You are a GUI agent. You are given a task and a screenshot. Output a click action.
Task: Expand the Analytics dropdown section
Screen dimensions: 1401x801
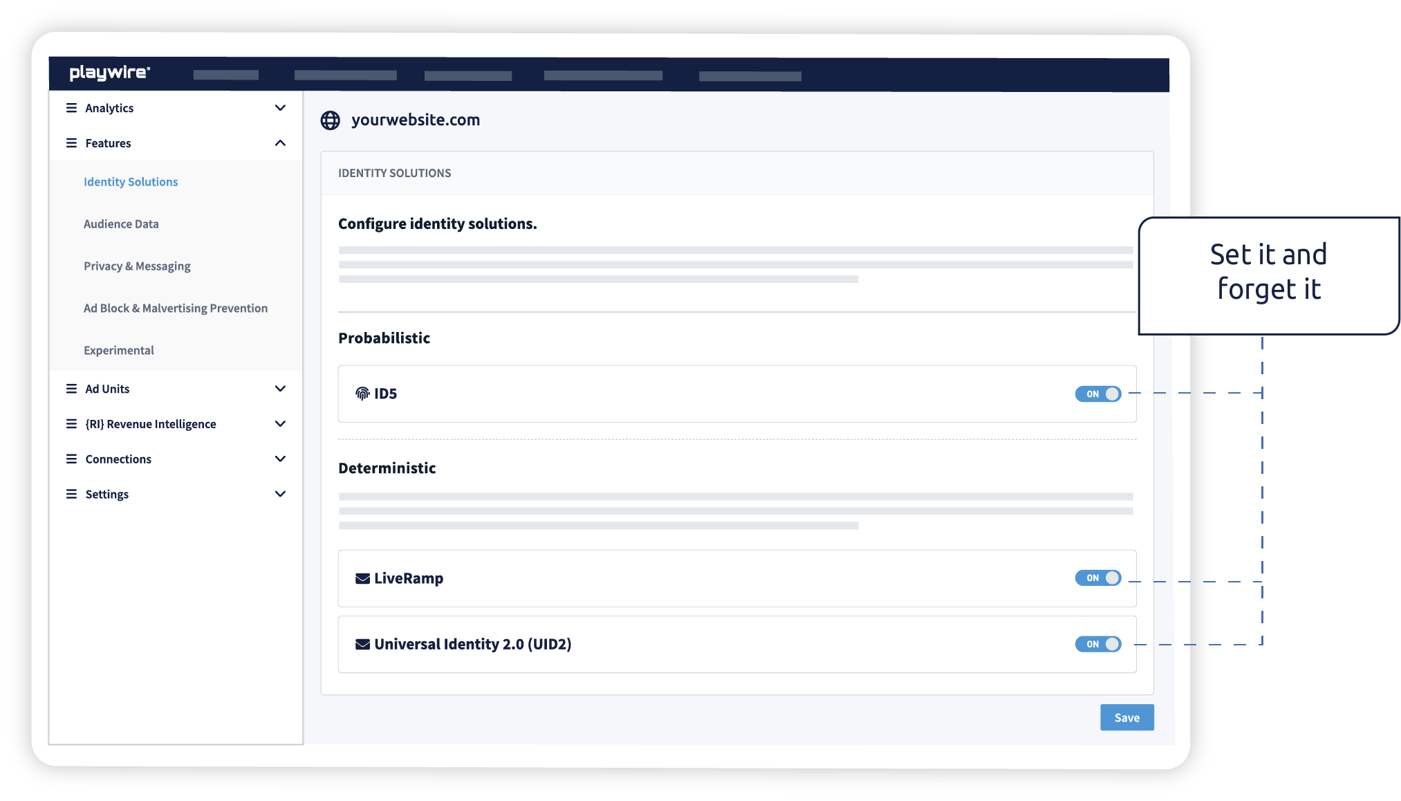click(279, 108)
